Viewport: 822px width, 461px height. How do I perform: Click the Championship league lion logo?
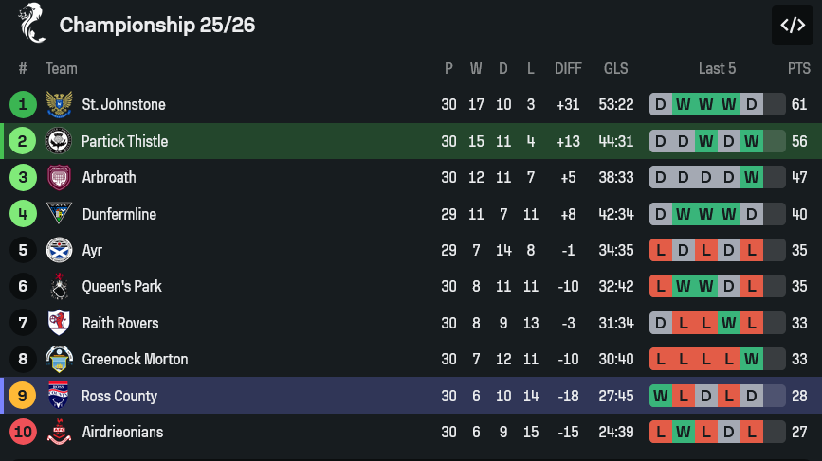click(32, 24)
